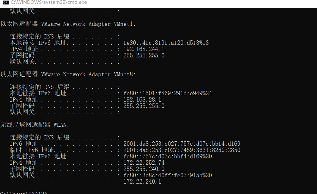Viewport: 317px width, 194px height.
Task: Click subnet mask 255.255.240.0
Action: tap(144, 169)
